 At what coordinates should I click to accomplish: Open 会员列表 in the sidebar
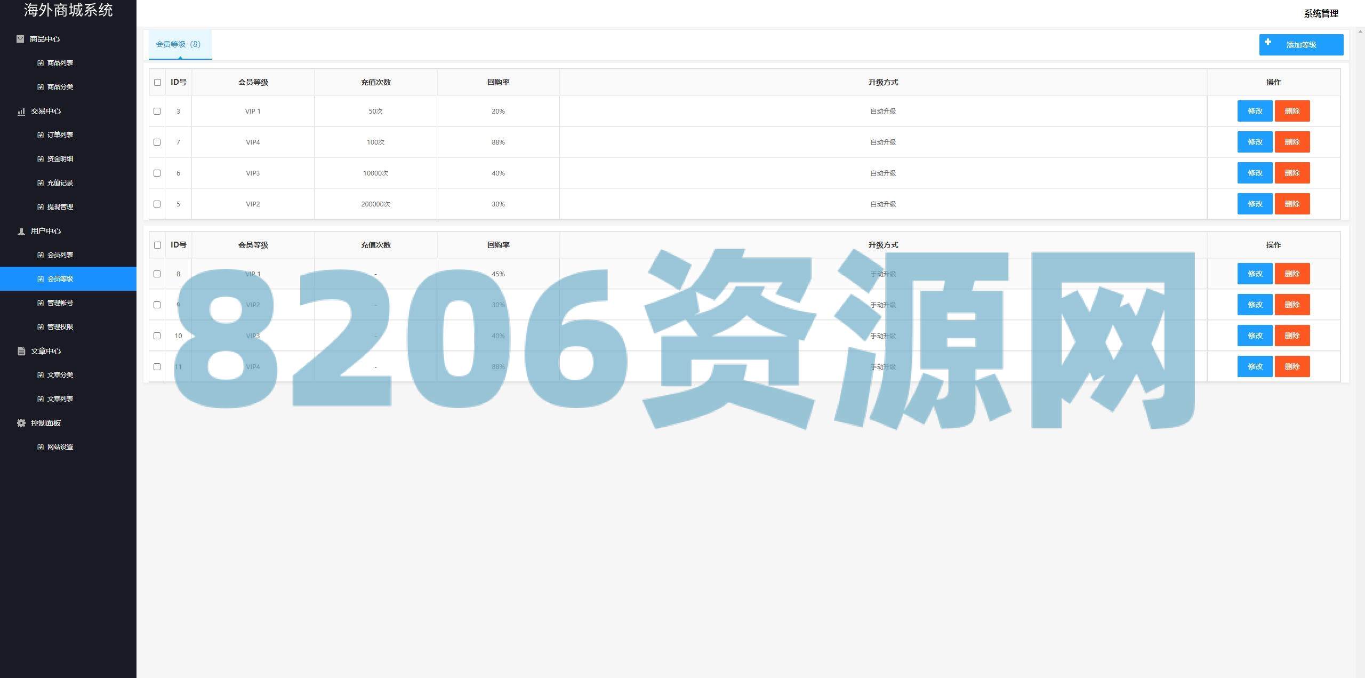(x=60, y=255)
